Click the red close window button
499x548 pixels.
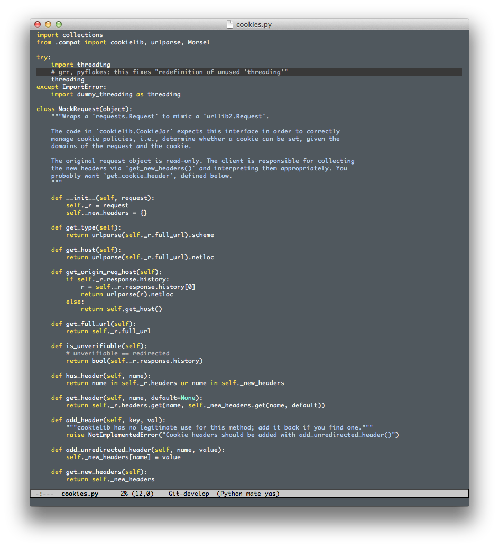pyautogui.click(x=38, y=24)
